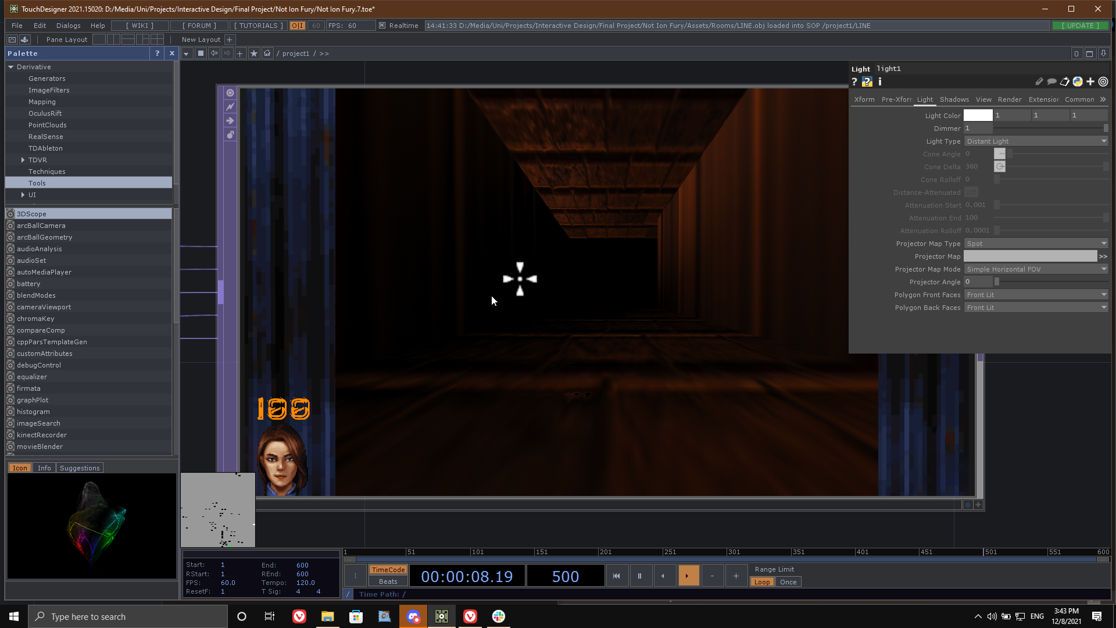Viewport: 1116px width, 628px height.
Task: Open Python language icon in parameter panel
Action: click(x=1078, y=82)
